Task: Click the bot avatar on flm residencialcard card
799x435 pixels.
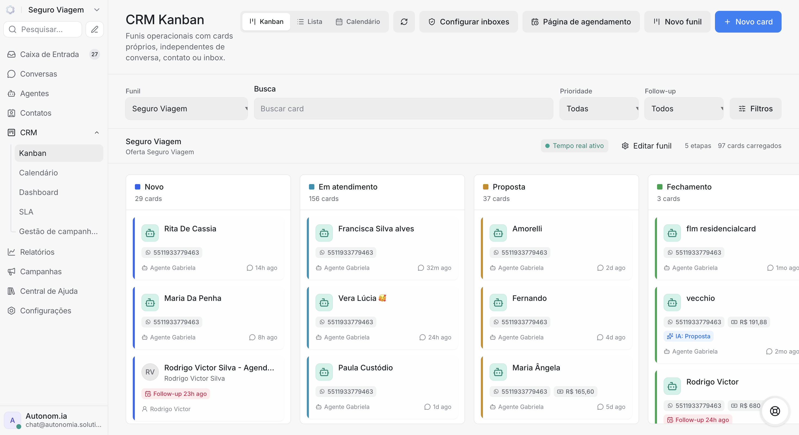Action: pos(672,233)
